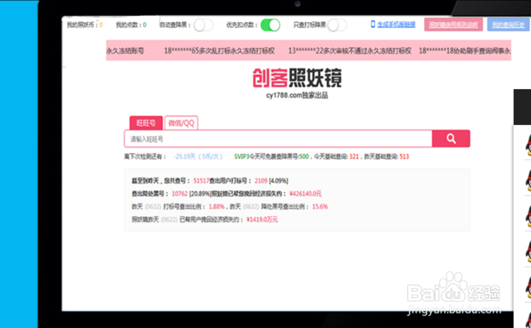Click the magnifying glass search icon
The height and width of the screenshot is (328, 531).
451,139
